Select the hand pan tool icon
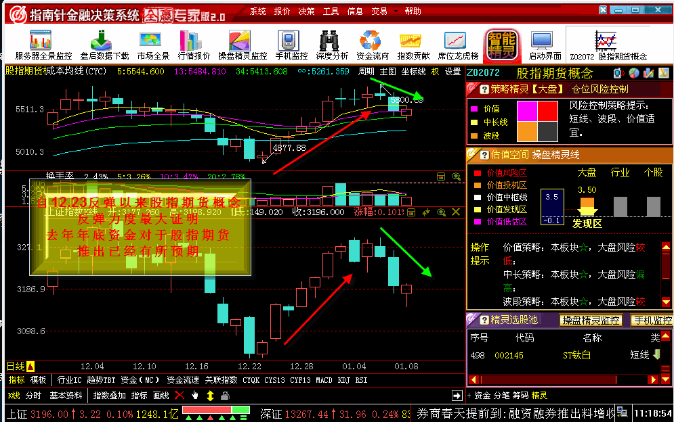Viewport: 674px width, 422px height. tap(195, 396)
